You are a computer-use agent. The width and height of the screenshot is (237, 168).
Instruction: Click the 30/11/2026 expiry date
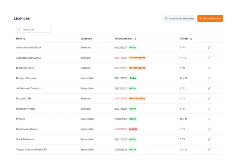coord(121,78)
